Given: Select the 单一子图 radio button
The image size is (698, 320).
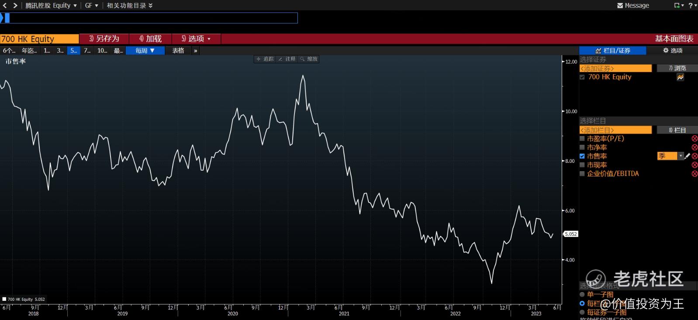Looking at the screenshot, I should pyautogui.click(x=582, y=295).
